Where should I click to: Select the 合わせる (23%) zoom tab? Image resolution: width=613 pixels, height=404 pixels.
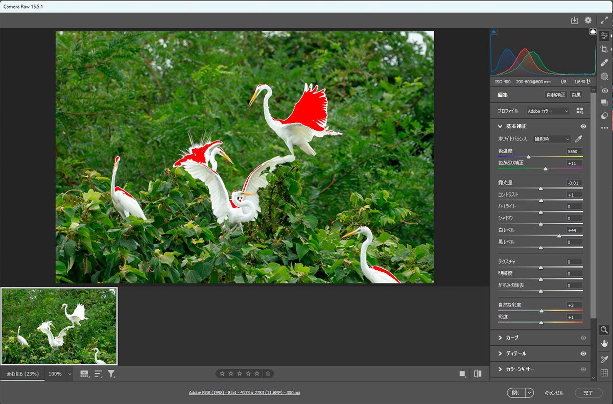pos(22,374)
